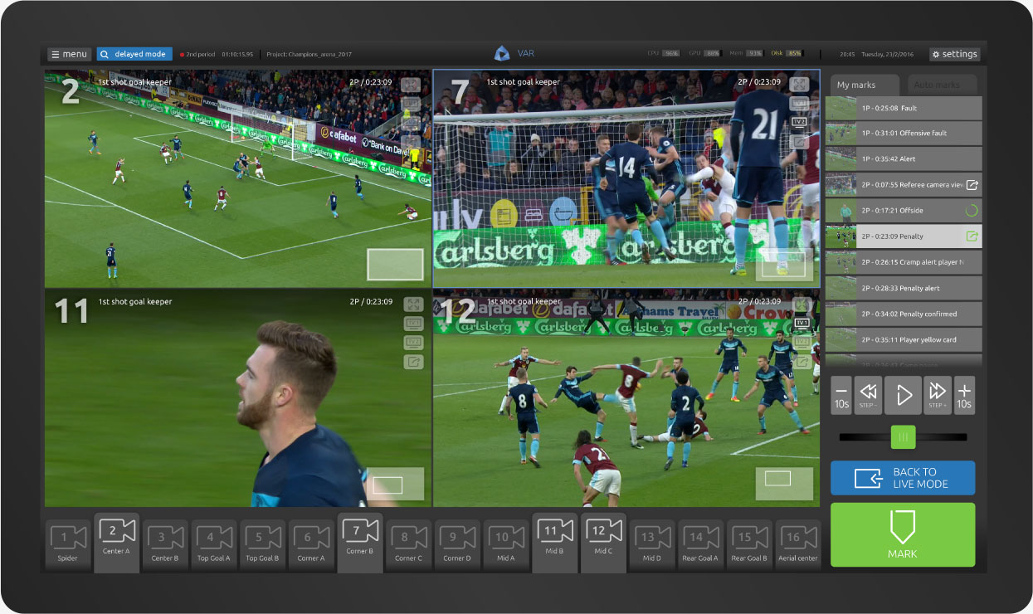Expand camera 2 view to fullscreen
1033x614 pixels.
(412, 85)
